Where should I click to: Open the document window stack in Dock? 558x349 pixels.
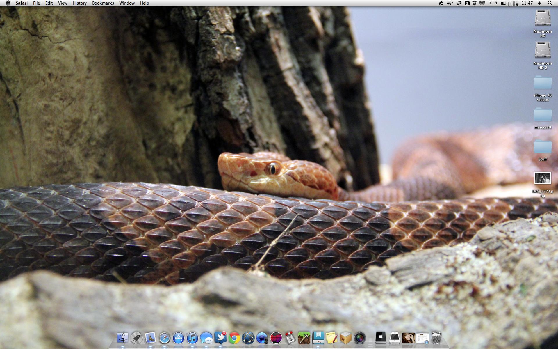(x=422, y=338)
